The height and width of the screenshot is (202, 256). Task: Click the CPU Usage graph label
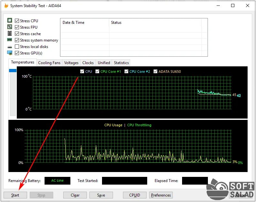tap(113, 125)
